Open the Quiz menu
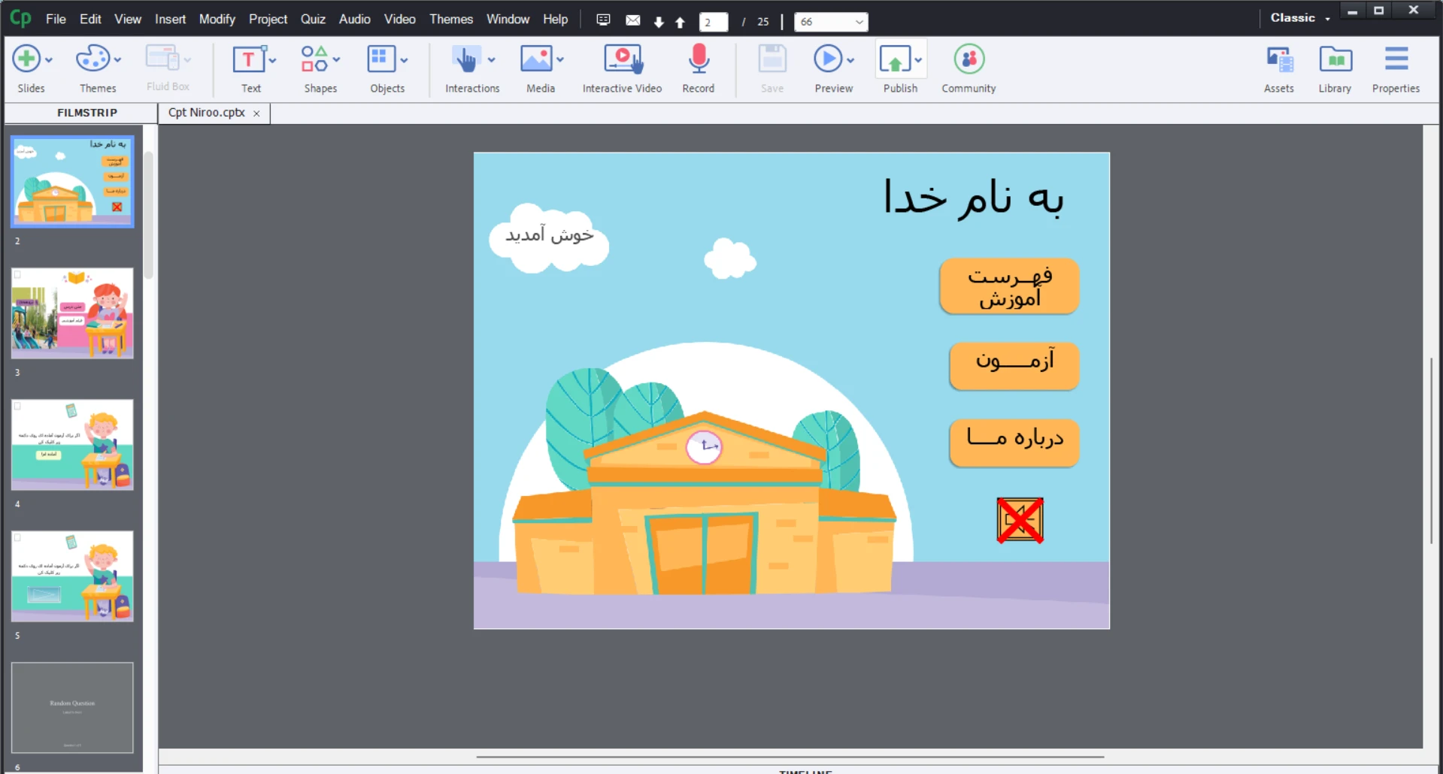Viewport: 1443px width, 774px height. tap(313, 19)
